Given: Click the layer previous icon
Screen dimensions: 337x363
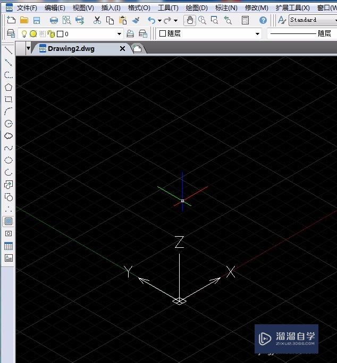Looking at the screenshot, I should click(x=143, y=34).
